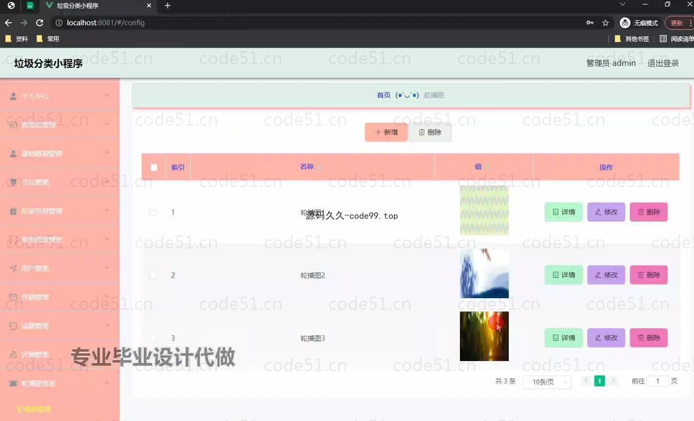Open the 其他书签 bookmarks folder
The height and width of the screenshot is (421, 694).
632,39
